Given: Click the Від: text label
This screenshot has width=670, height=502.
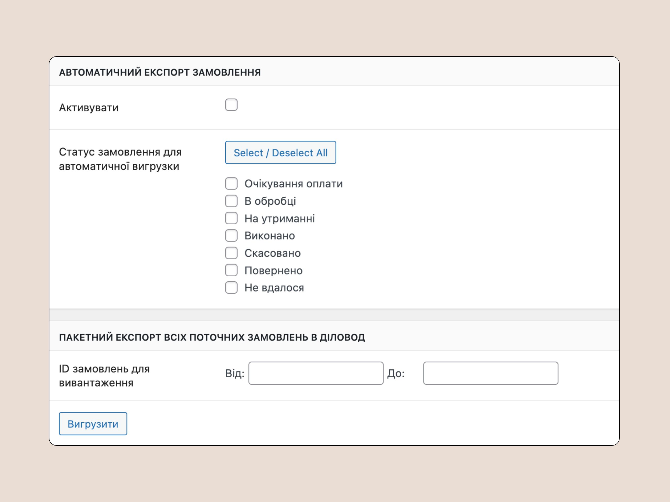Looking at the screenshot, I should point(235,373).
